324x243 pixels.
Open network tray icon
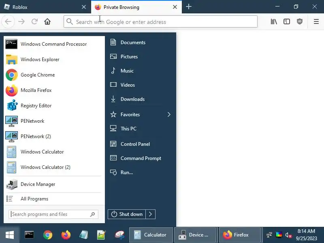(269, 235)
